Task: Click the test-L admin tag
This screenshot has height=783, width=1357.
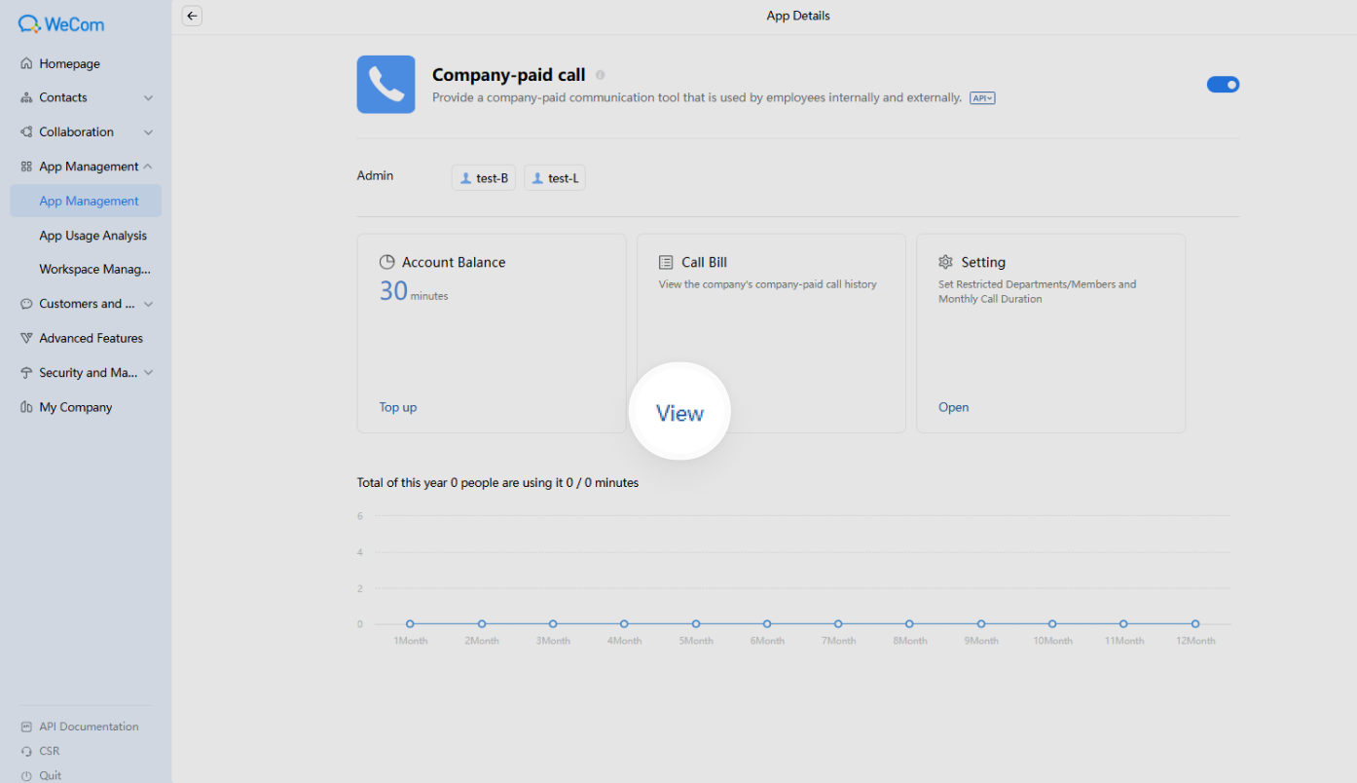Action: [x=555, y=178]
